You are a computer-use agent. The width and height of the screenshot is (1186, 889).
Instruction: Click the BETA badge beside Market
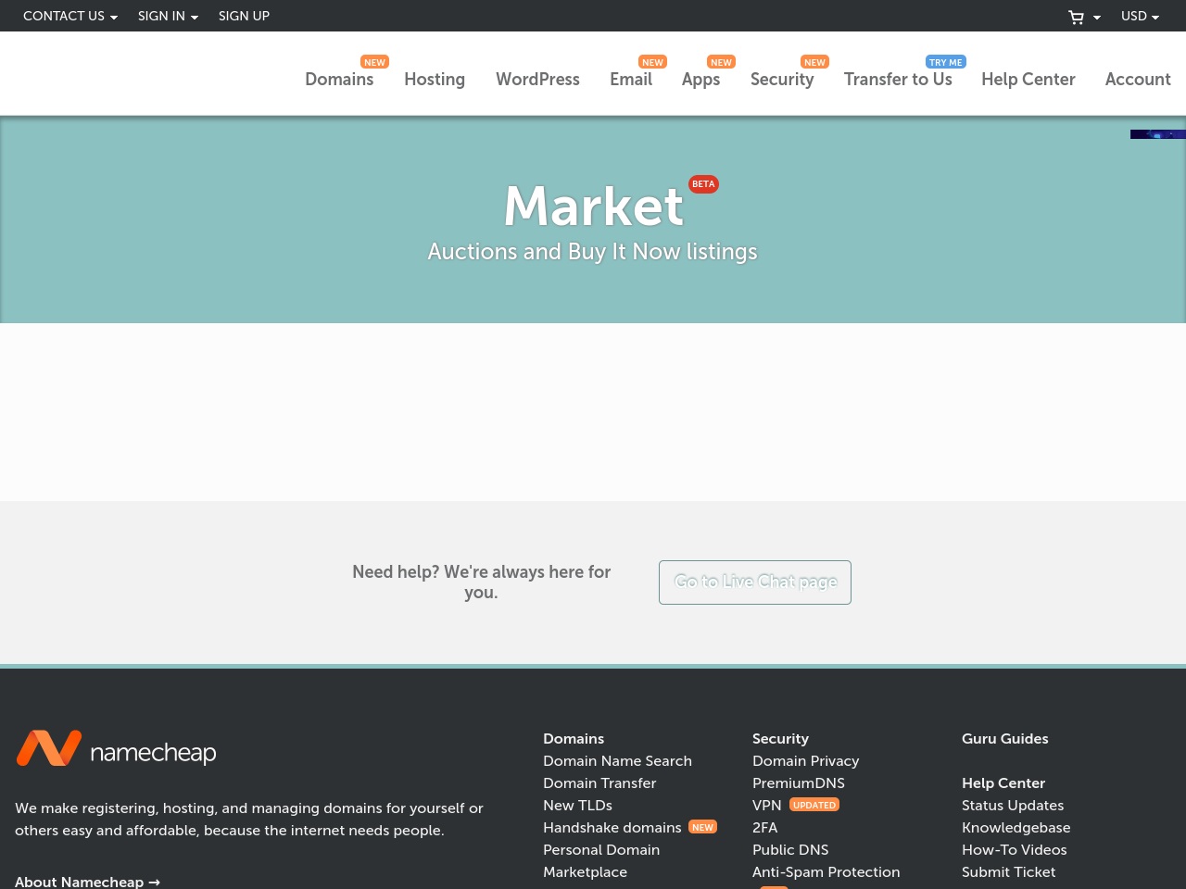pos(703,184)
